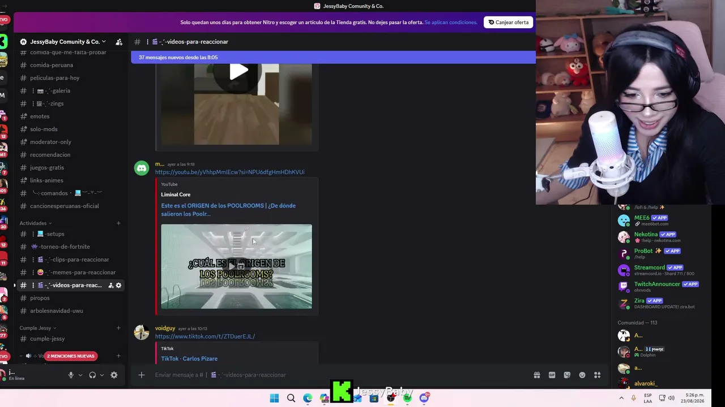Open Windows Start menu
Viewport: 725px width, 407px height.
[274, 398]
